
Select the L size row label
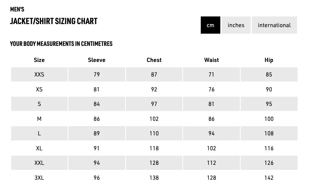[39, 133]
